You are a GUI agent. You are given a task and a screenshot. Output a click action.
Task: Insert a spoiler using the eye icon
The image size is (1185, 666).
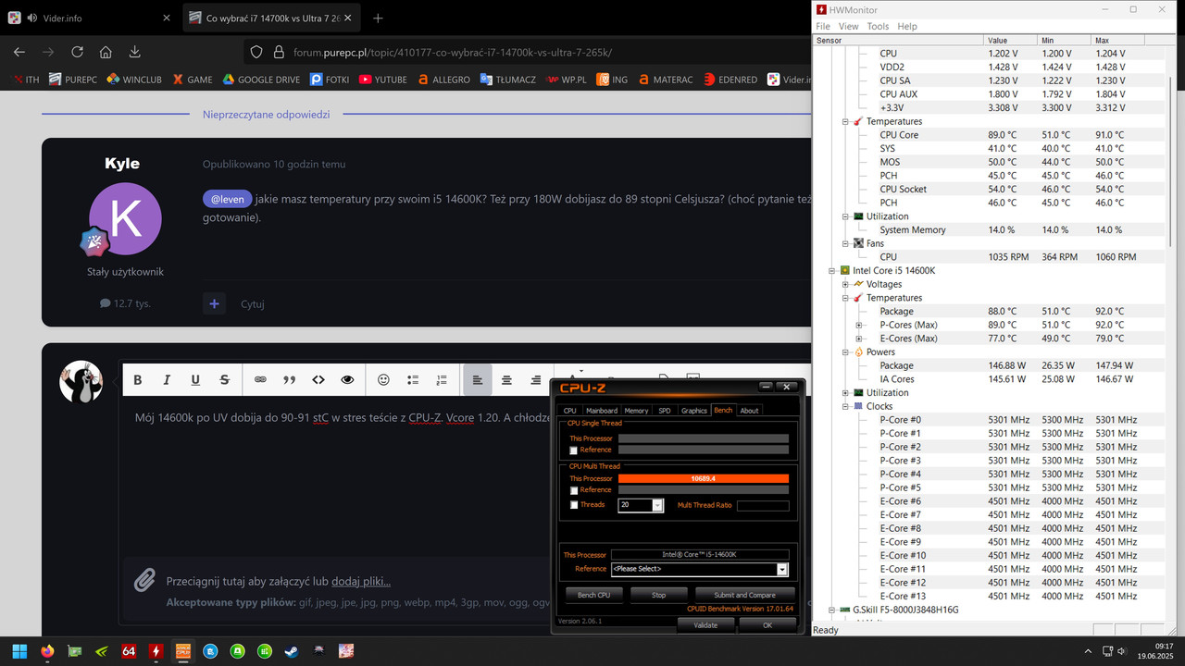pos(347,379)
